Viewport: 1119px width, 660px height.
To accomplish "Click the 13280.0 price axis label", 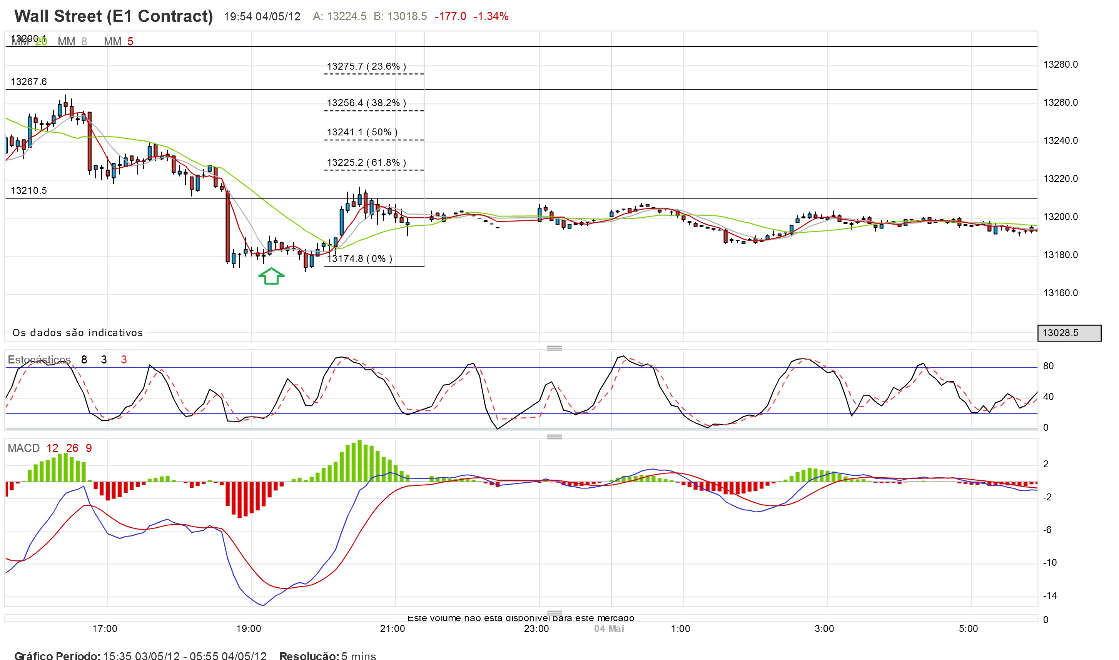I will tap(1061, 65).
